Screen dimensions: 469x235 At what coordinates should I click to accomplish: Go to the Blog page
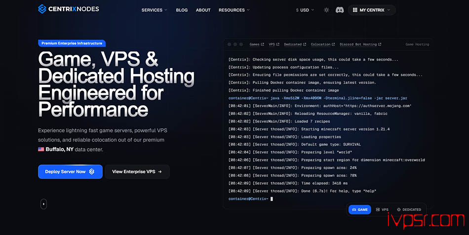click(x=182, y=10)
